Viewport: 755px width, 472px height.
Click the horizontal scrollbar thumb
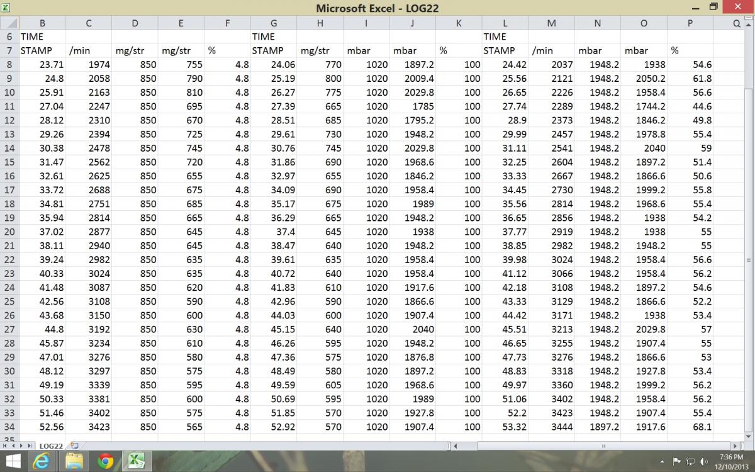point(604,446)
